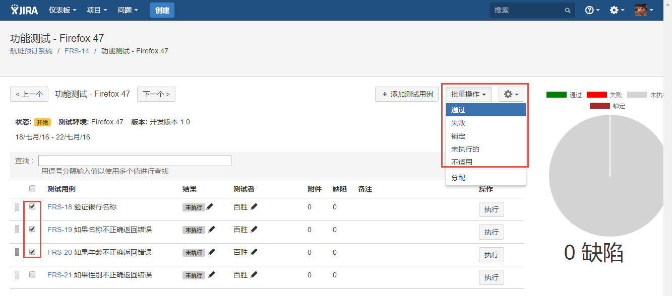The image size is (672, 296).
Task: Grab drag handle of FRS-21 row
Action: 17,274
